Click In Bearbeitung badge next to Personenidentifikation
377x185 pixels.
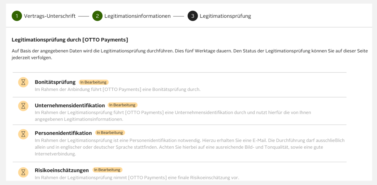click(110, 133)
